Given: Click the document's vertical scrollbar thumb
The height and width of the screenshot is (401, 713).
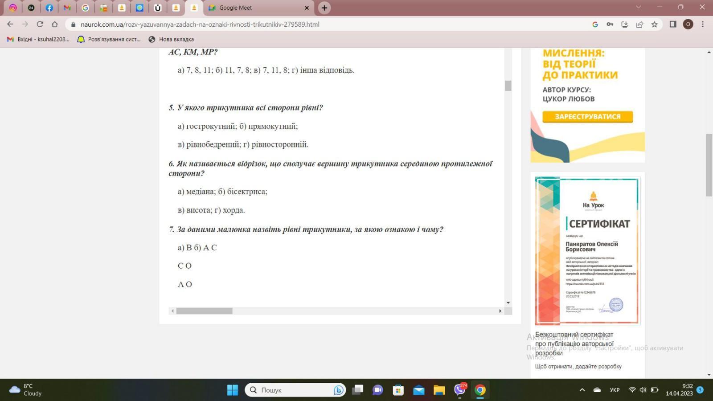Looking at the screenshot, I should coord(508,86).
